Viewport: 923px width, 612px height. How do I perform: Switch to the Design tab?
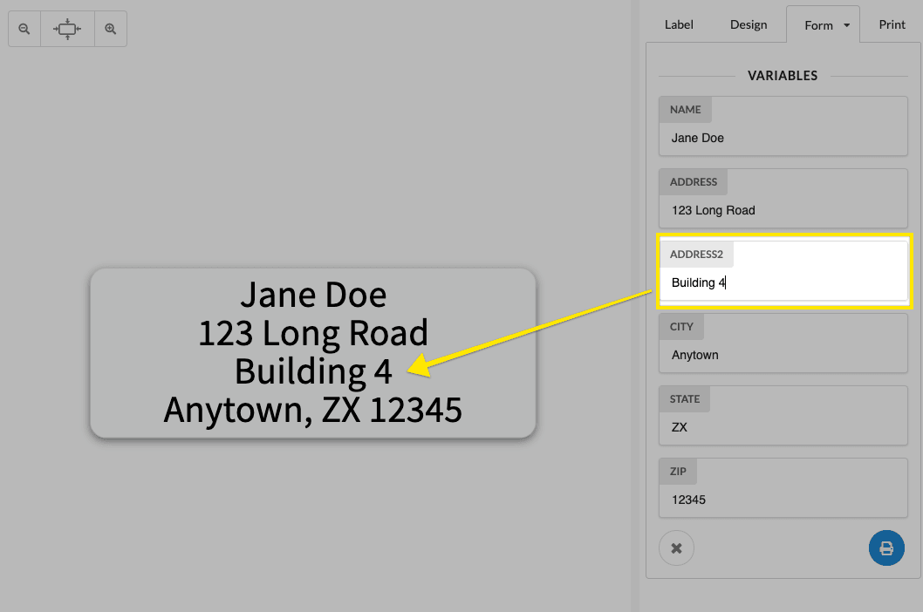(x=749, y=24)
